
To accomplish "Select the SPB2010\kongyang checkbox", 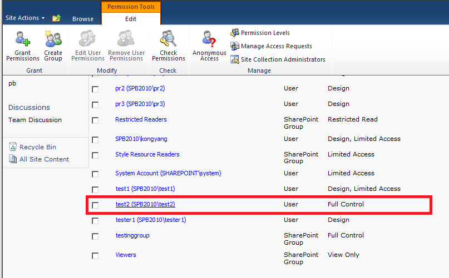I will click(x=95, y=140).
